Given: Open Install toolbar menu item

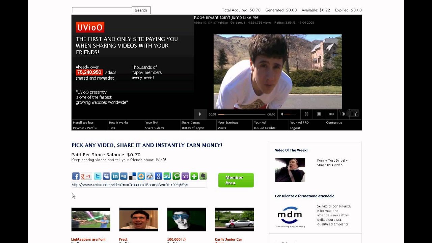Looking at the screenshot, I should (x=83, y=123).
